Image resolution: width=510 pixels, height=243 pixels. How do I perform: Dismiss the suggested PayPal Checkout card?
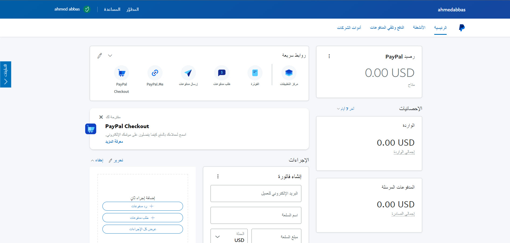coord(101,117)
